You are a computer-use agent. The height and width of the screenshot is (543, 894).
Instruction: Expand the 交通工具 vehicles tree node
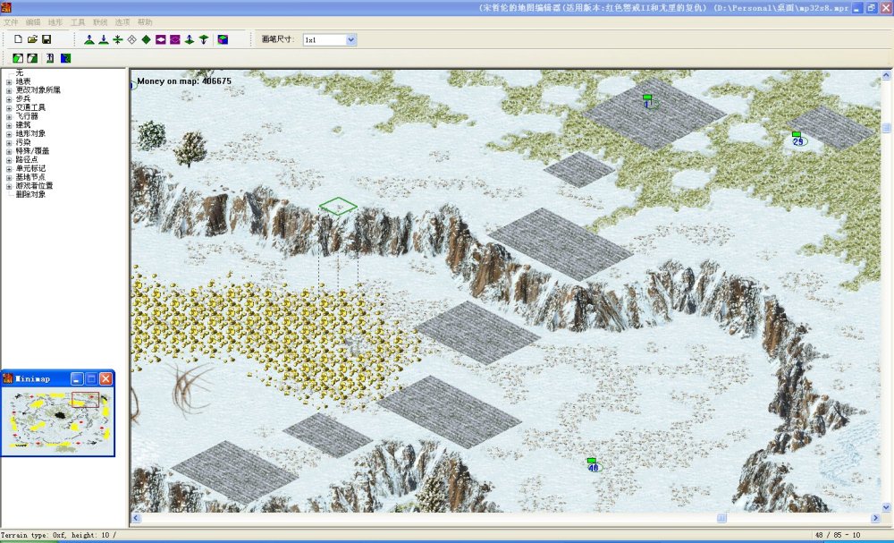(9, 108)
